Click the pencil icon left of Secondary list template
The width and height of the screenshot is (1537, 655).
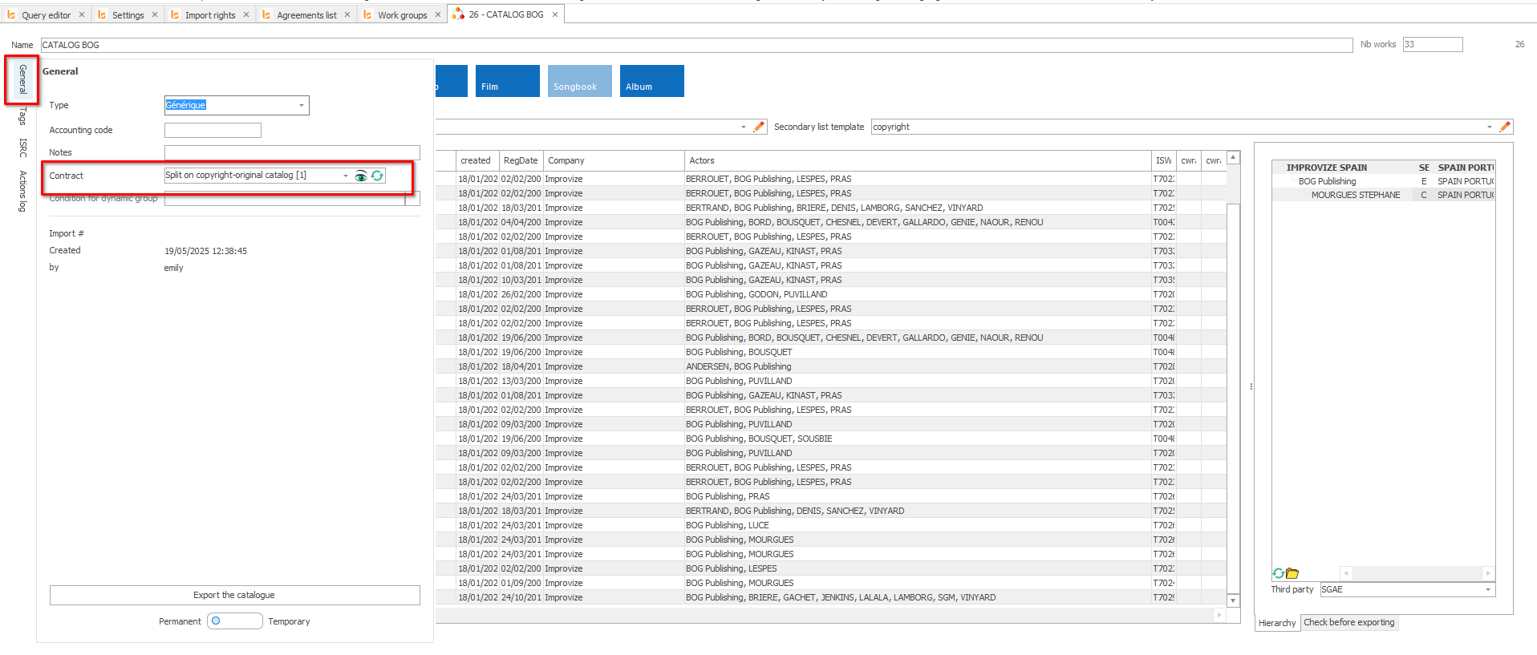[759, 127]
